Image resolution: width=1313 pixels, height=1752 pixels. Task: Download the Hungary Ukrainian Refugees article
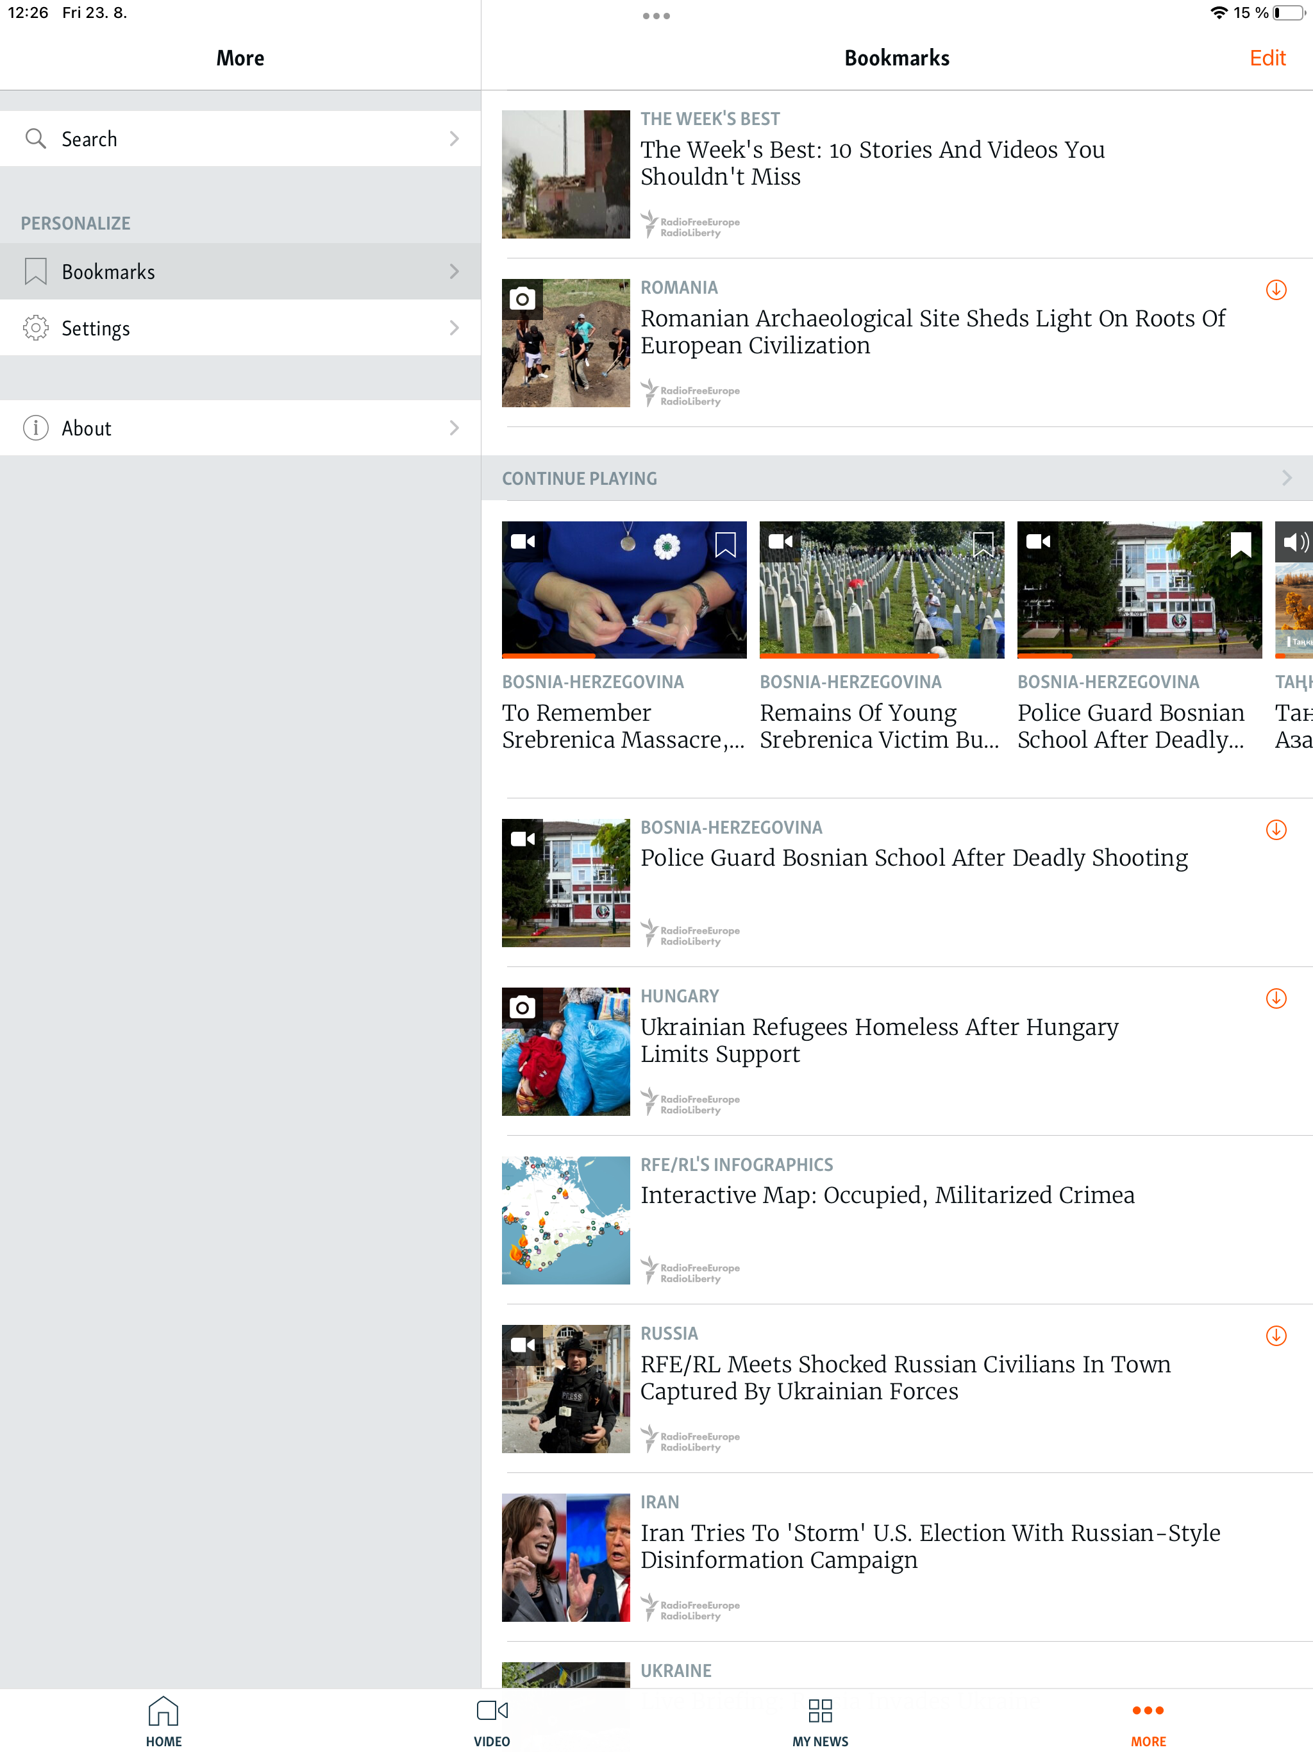1275,998
